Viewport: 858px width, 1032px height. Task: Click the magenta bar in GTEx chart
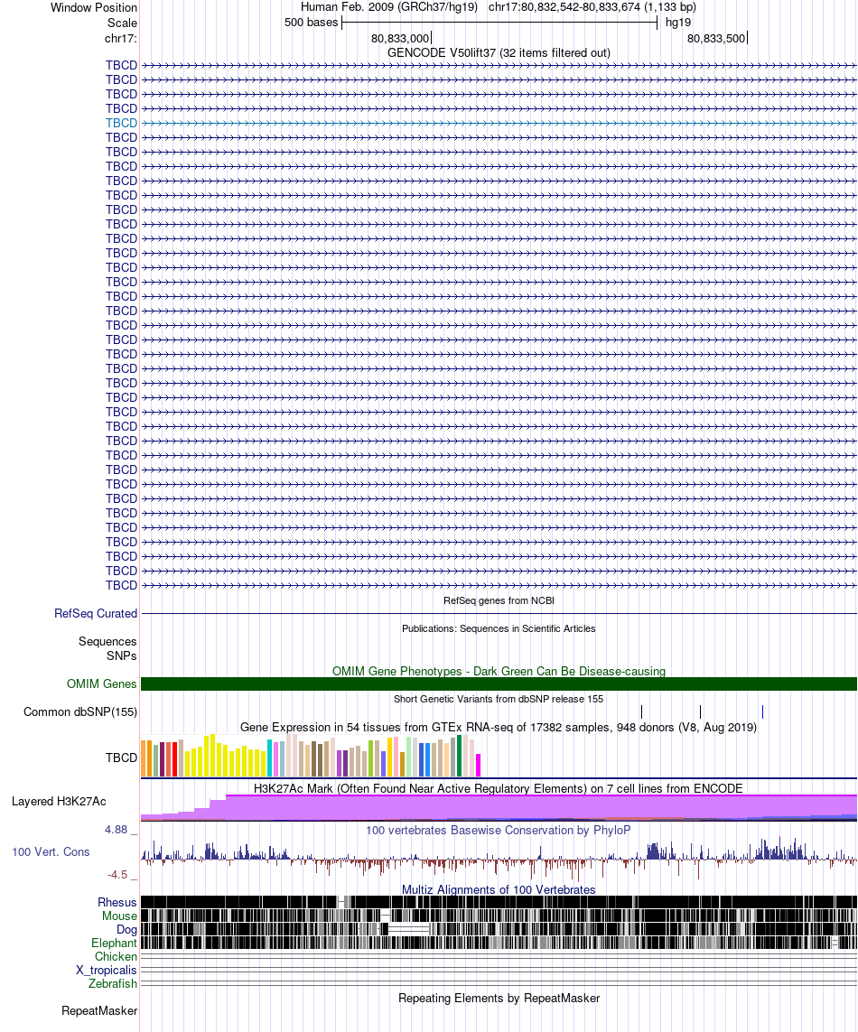click(x=479, y=765)
